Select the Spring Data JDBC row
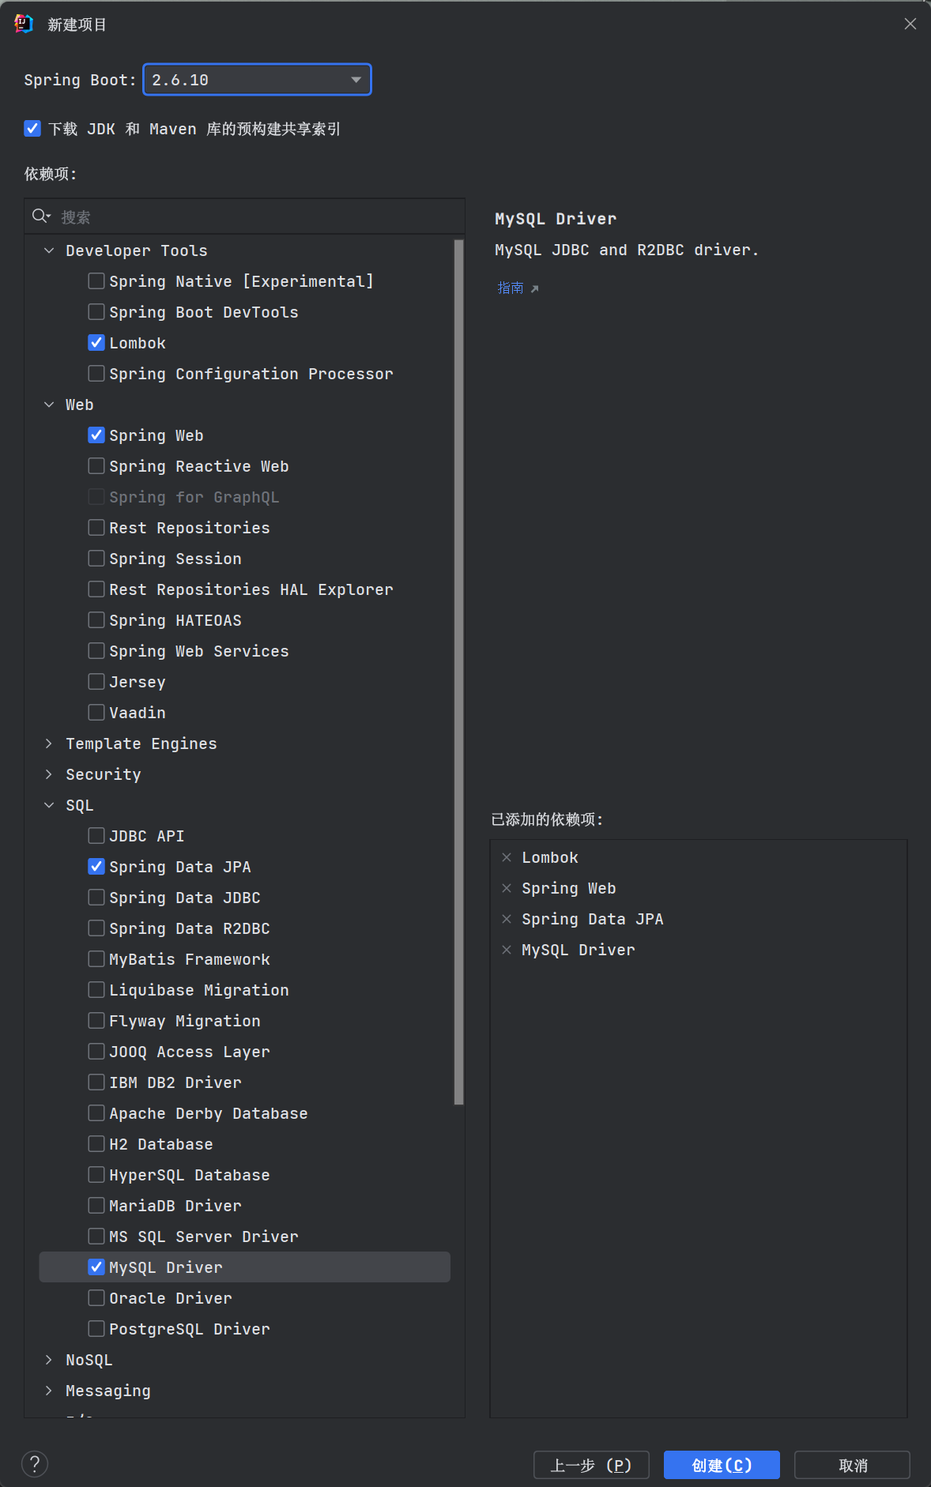This screenshot has height=1487, width=931. click(244, 898)
